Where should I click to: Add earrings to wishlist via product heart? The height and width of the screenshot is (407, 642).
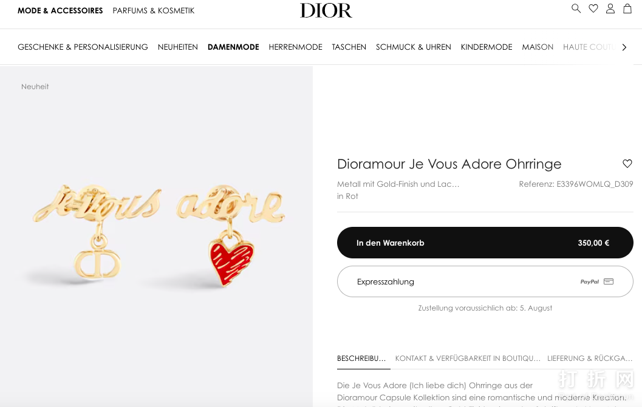[627, 164]
